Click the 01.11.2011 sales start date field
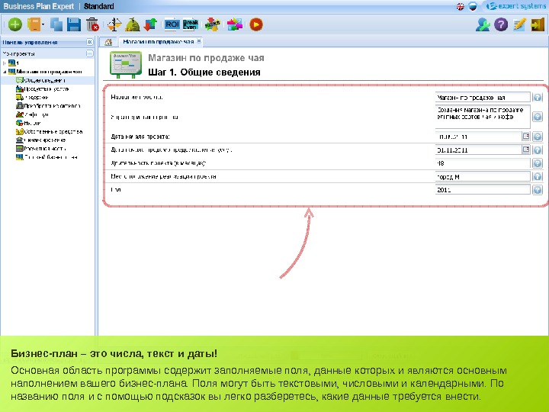 pyautogui.click(x=478, y=150)
